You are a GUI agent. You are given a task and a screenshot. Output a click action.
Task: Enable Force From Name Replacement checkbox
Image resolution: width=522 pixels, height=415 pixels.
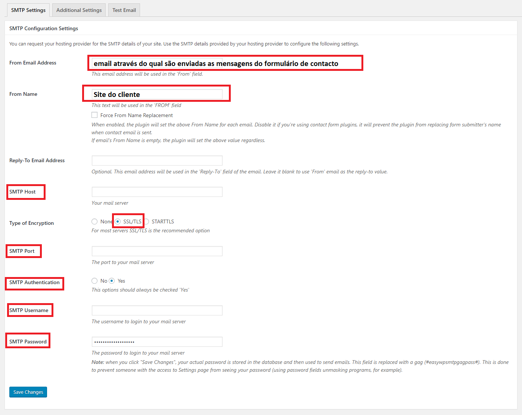click(95, 115)
